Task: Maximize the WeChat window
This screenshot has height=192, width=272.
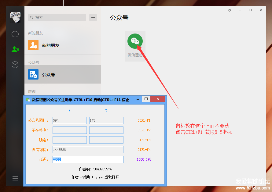Action: coord(250,10)
